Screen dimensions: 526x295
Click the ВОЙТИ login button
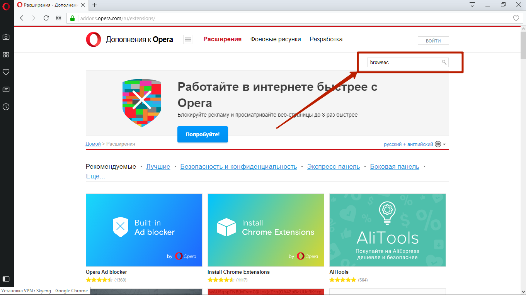coord(433,41)
